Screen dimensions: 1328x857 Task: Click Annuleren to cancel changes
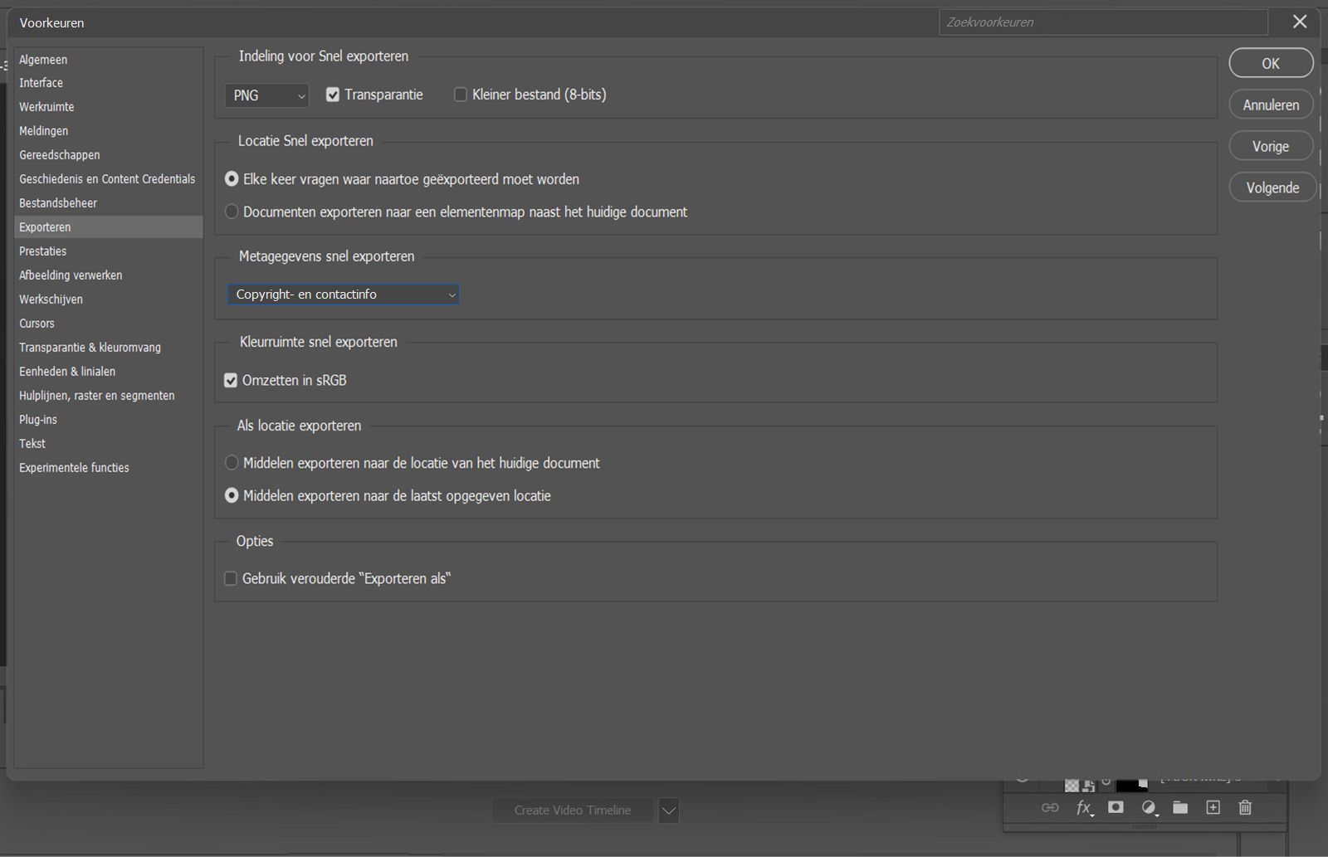point(1271,105)
